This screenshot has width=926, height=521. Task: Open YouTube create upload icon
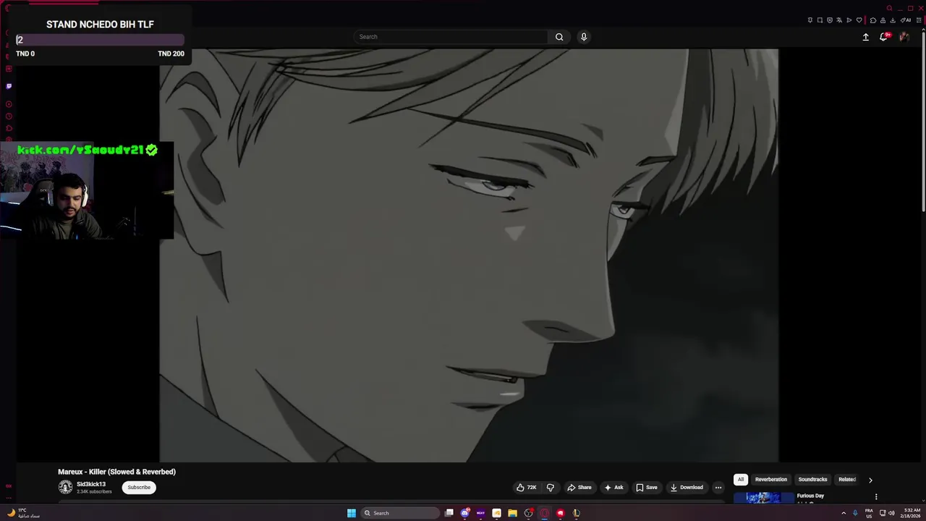[x=865, y=37]
